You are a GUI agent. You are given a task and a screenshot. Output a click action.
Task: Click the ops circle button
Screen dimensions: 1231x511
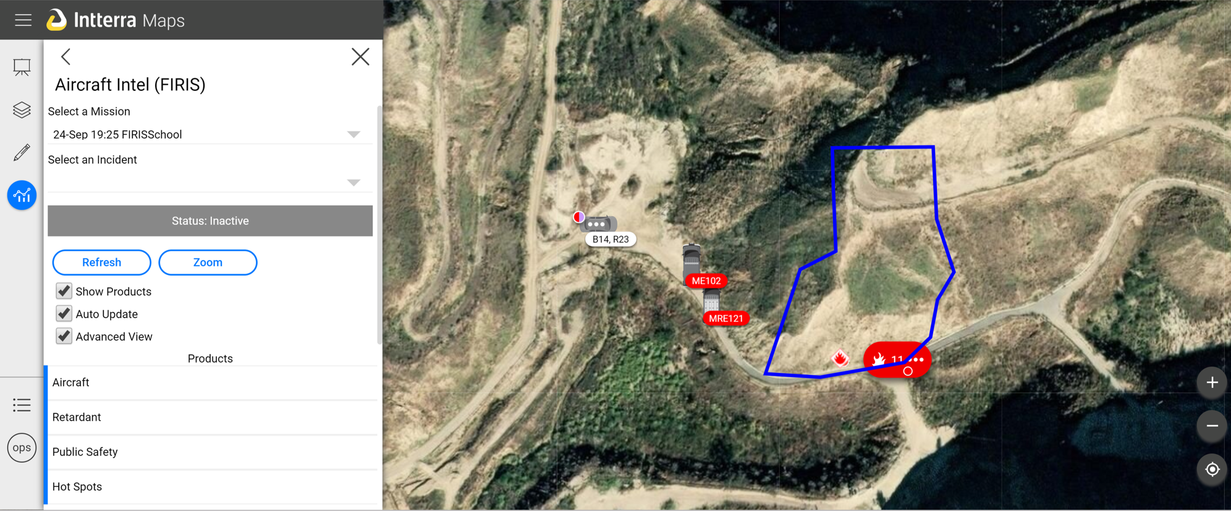coord(22,448)
